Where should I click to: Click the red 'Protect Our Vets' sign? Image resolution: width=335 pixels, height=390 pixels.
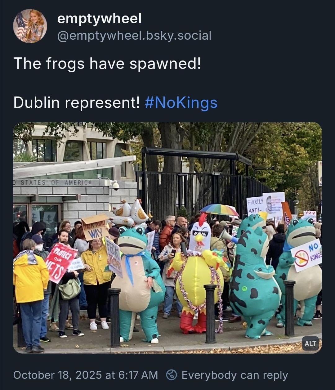[x=60, y=262]
